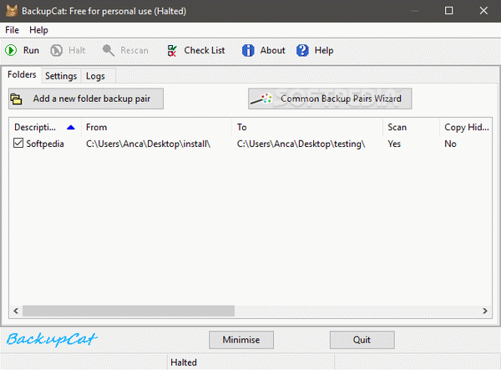Open the Help menu
501x370 pixels.
(38, 30)
